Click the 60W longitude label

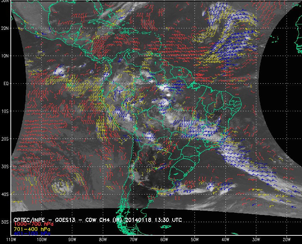click(x=164, y=240)
